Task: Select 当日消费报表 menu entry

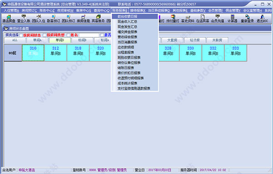Action: tap(135, 42)
